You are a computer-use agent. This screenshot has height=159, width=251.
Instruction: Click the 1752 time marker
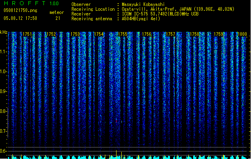point(51,34)
